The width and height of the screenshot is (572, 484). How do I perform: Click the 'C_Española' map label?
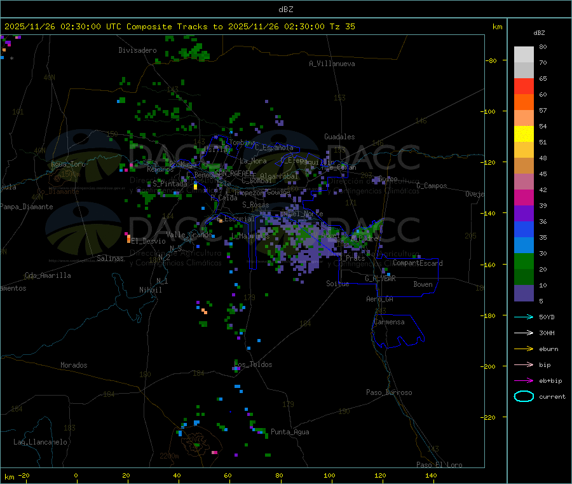pyautogui.click(x=274, y=148)
